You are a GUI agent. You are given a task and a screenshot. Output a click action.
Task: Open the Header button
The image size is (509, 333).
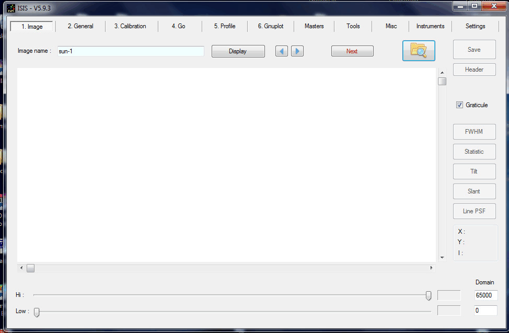click(x=475, y=70)
